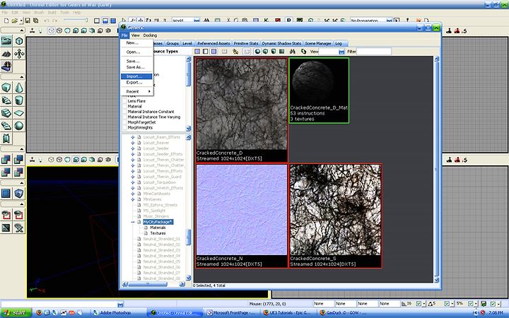Click the CSG Subtract brush icon

[19, 159]
